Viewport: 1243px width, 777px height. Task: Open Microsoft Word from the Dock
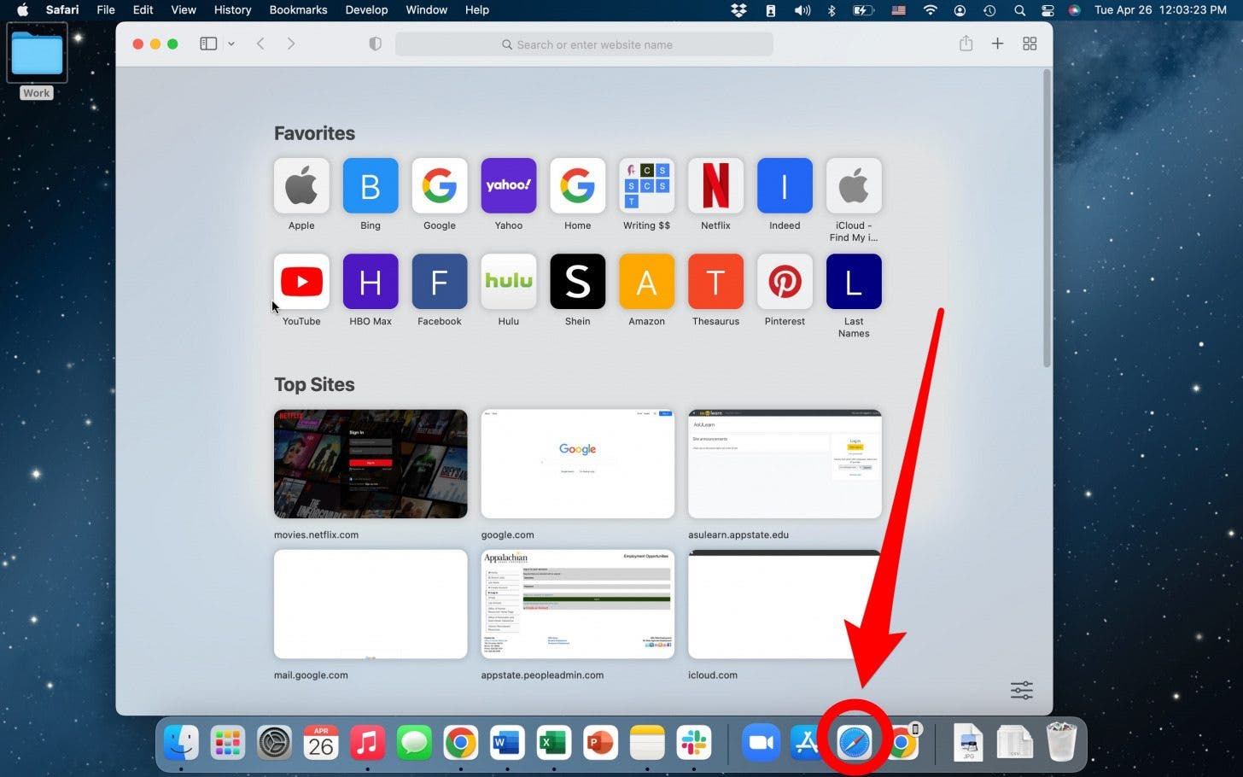point(507,743)
